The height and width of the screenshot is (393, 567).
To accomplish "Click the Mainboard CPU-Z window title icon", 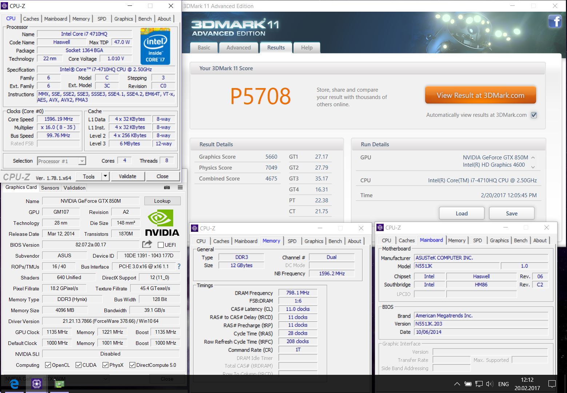I will [x=380, y=227].
